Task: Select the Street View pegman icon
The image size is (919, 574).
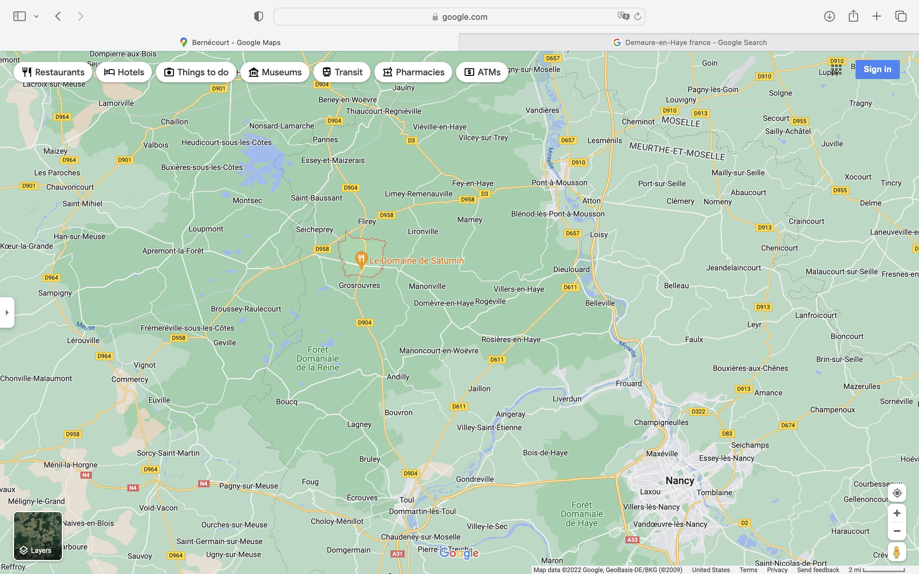Action: tap(897, 552)
